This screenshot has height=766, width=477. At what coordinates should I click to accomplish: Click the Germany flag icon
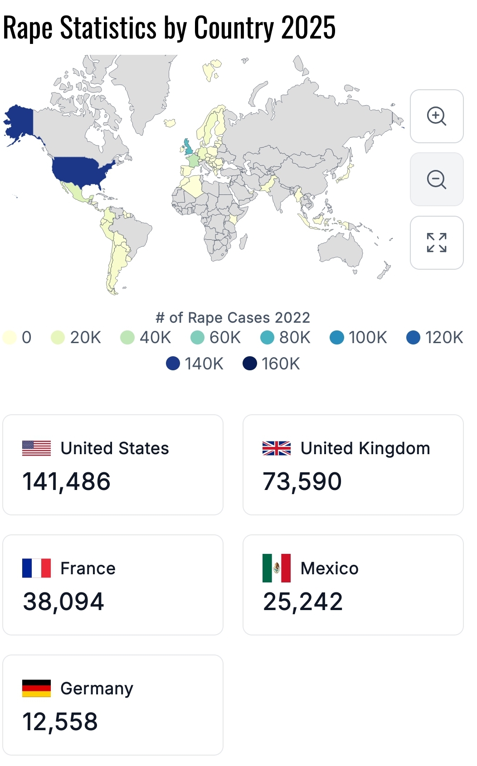[37, 688]
